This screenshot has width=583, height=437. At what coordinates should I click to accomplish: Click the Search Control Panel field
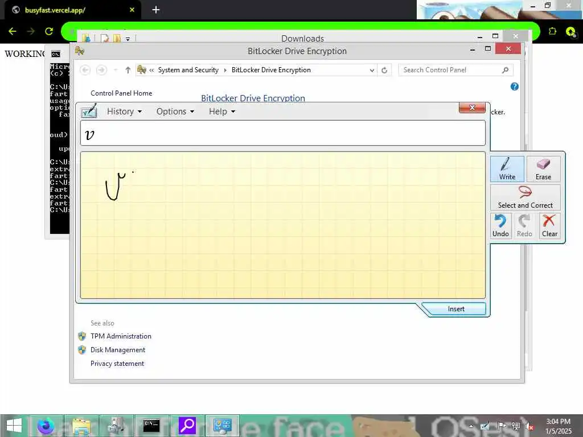[x=450, y=70]
